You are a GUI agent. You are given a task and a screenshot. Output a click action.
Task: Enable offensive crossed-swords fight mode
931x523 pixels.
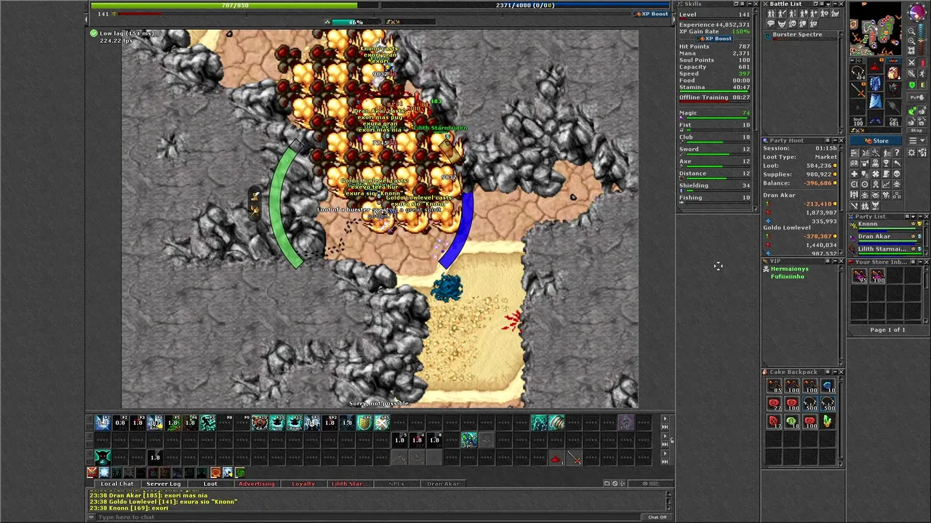click(x=911, y=62)
